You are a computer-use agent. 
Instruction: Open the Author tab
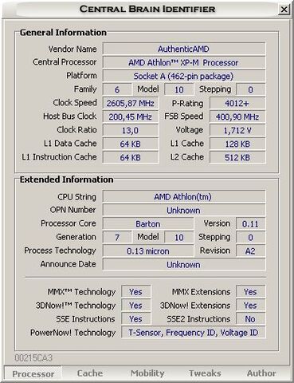click(261, 373)
